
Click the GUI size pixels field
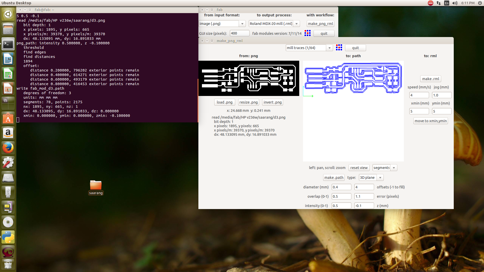[x=239, y=33]
